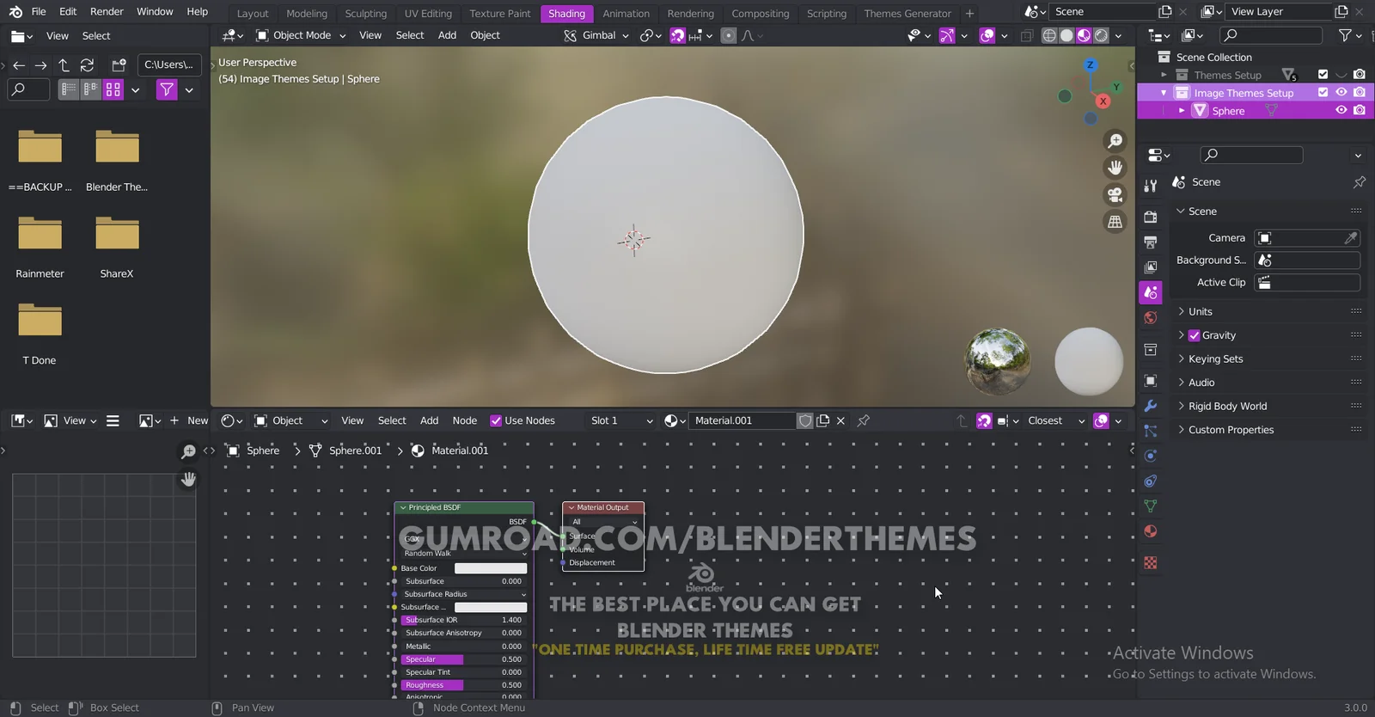Click the viewport pan hand icon
This screenshot has height=717, width=1375.
click(1115, 168)
